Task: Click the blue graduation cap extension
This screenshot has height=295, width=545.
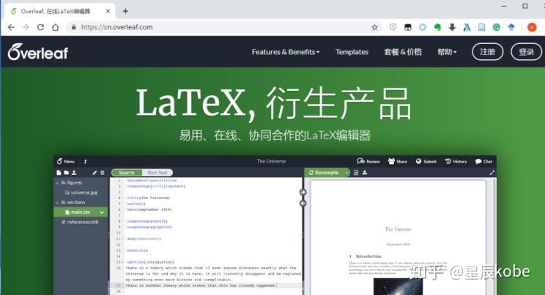Action: (x=511, y=27)
